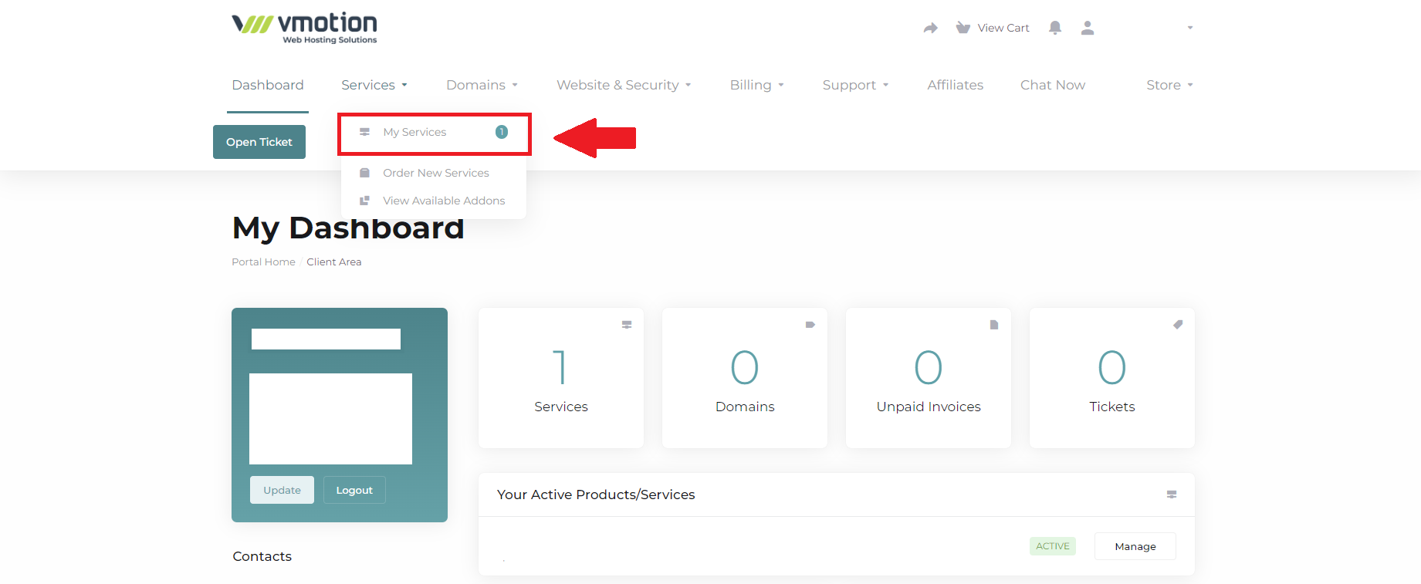Go to Affiliates page

(x=956, y=85)
